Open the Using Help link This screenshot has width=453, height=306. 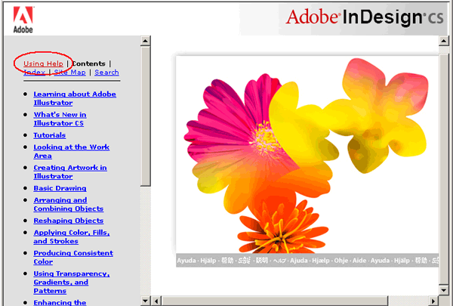pyautogui.click(x=43, y=63)
